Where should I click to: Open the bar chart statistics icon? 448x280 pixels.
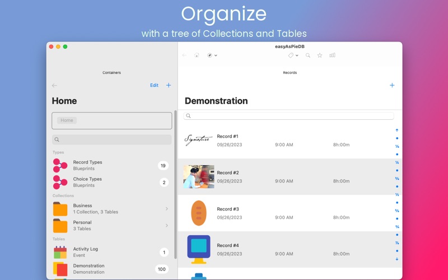tap(332, 55)
